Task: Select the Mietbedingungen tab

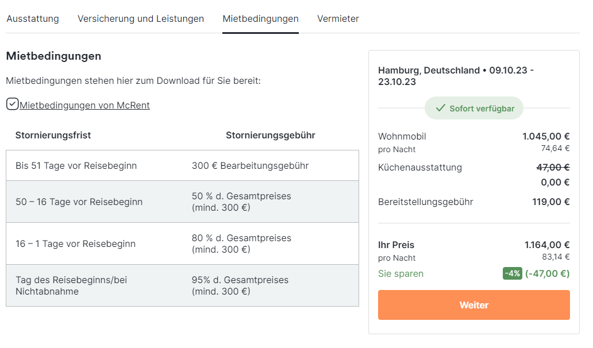Action: [x=260, y=19]
